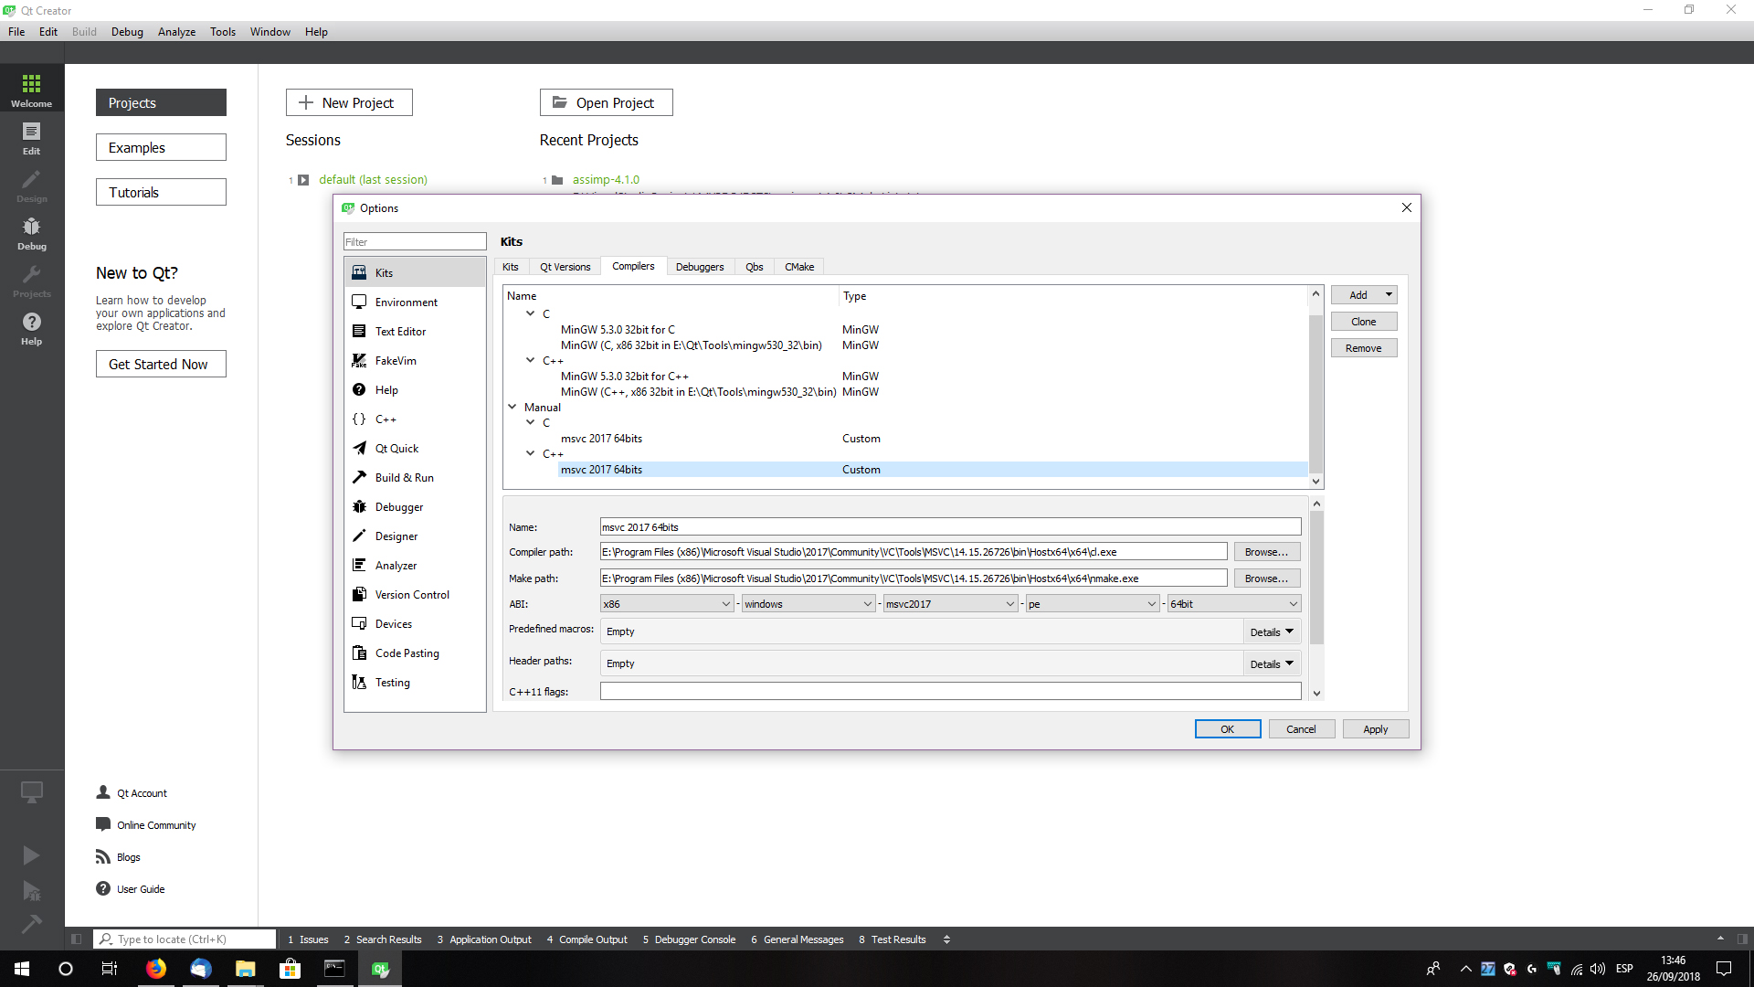Click the Options Filter input field
This screenshot has height=987, width=1754.
coord(415,241)
